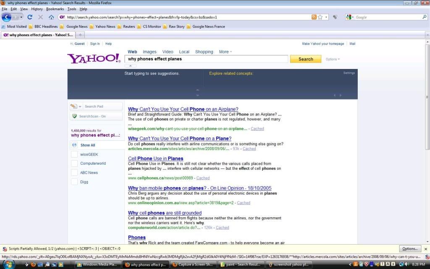
Task: Open the History menu
Action: pyautogui.click(x=37, y=9)
